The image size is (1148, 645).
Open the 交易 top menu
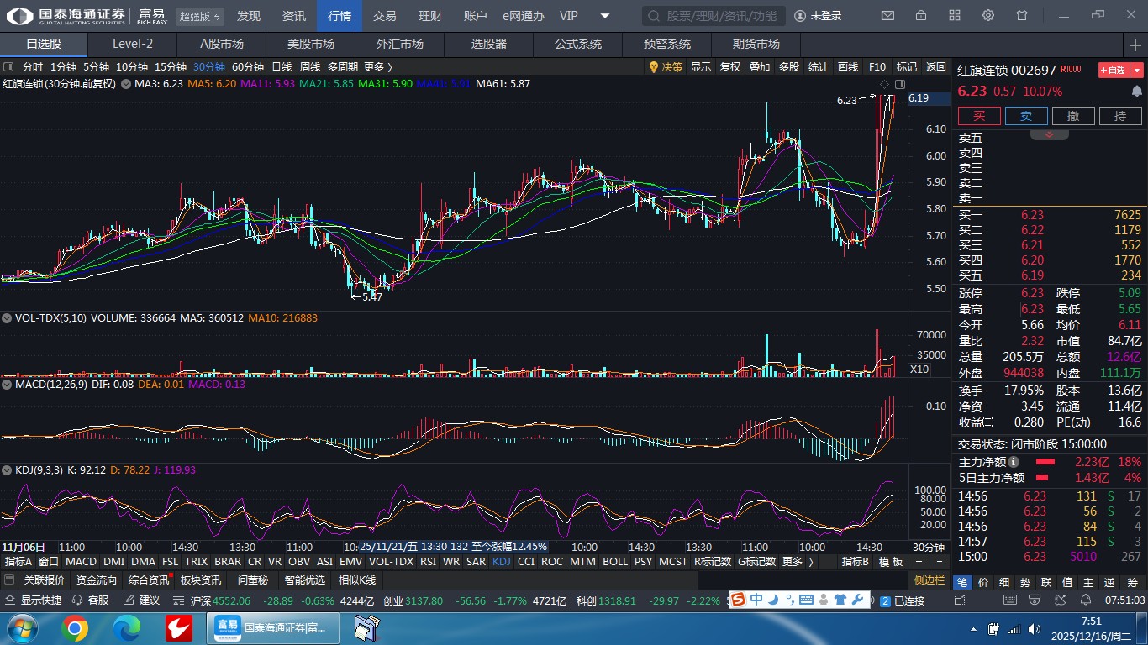click(384, 16)
